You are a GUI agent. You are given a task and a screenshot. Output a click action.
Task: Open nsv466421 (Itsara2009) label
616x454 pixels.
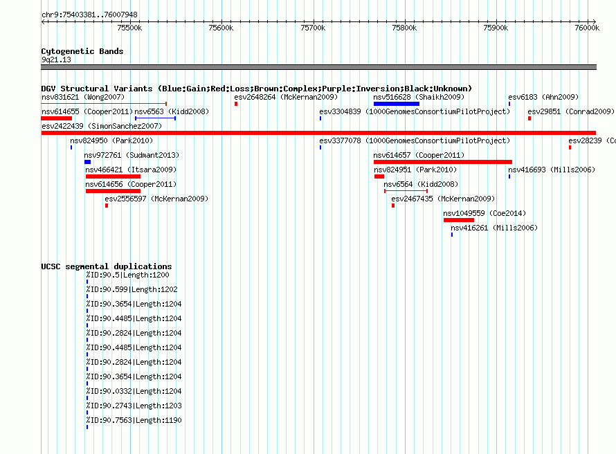click(x=131, y=170)
